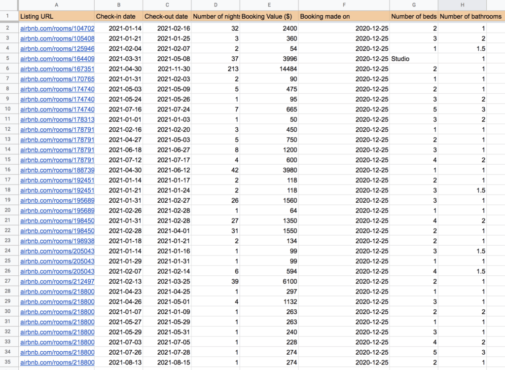505x370 pixels.
Task: Select column G header
Action: click(x=414, y=5)
